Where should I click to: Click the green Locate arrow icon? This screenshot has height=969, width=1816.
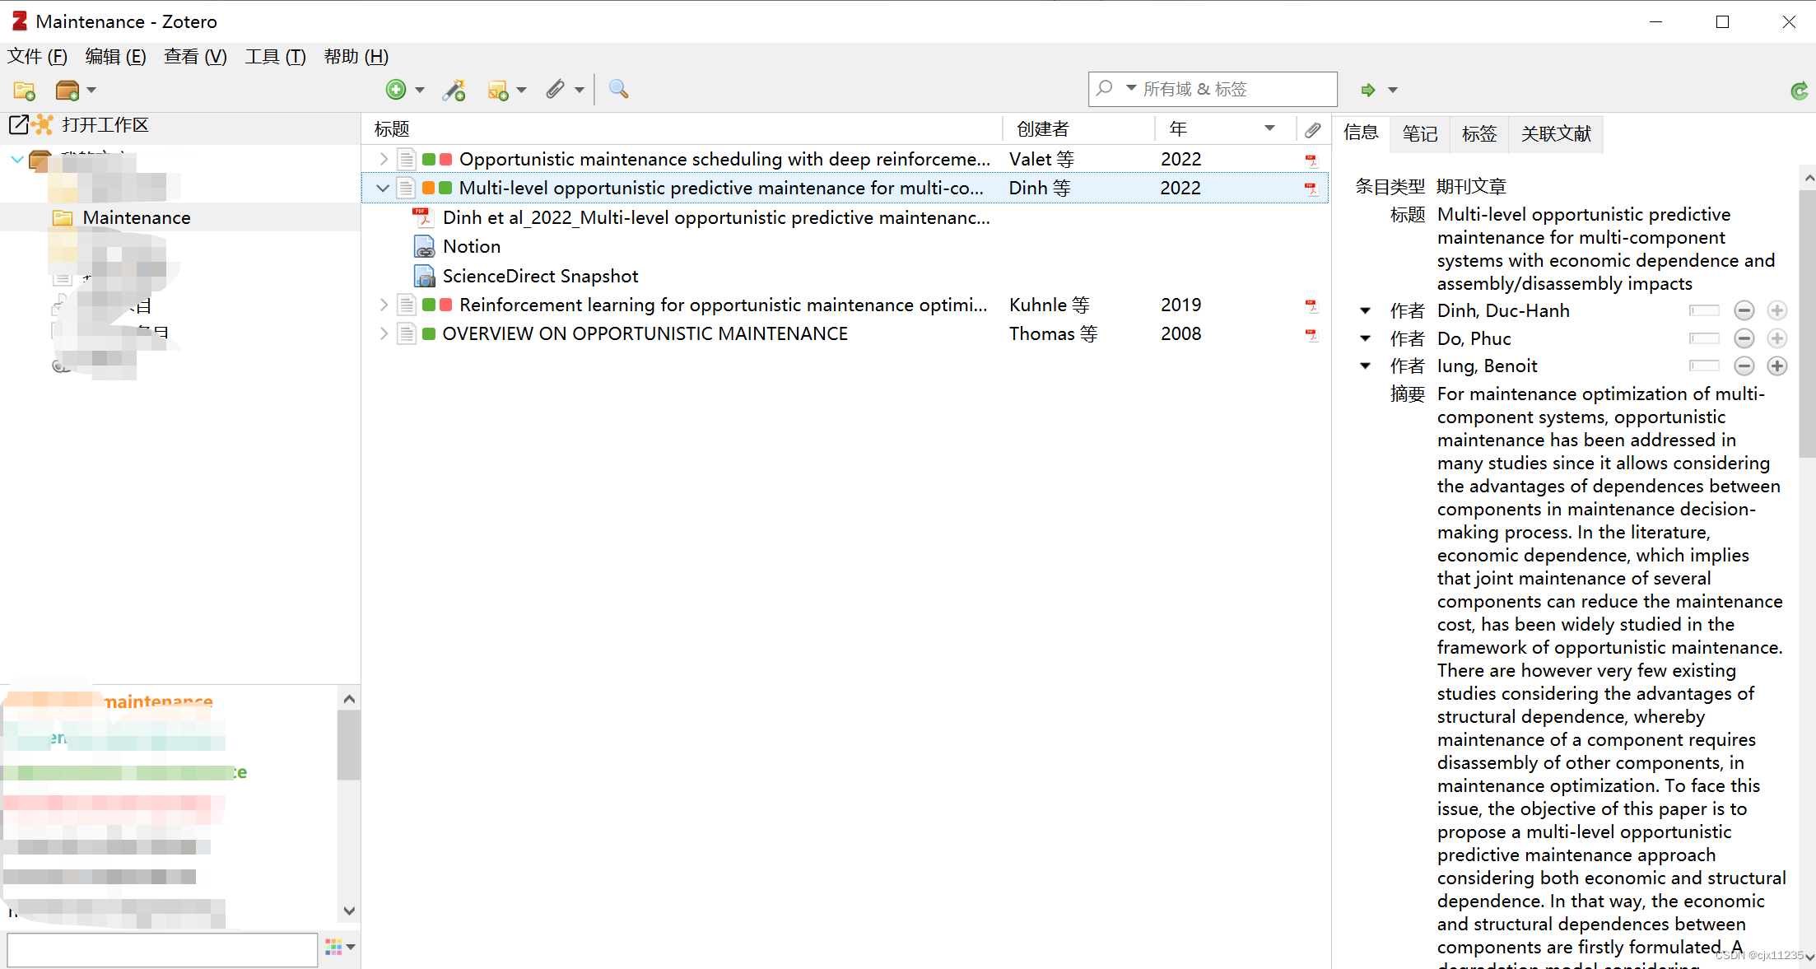(1368, 90)
